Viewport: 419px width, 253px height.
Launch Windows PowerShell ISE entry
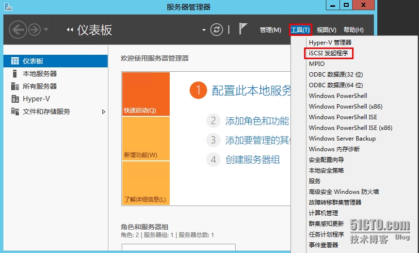[343, 117]
